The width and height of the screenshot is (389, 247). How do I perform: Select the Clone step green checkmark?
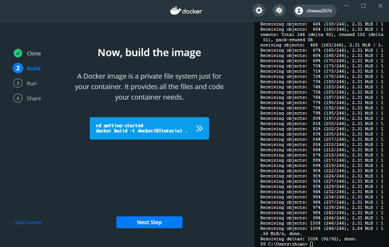[18, 53]
